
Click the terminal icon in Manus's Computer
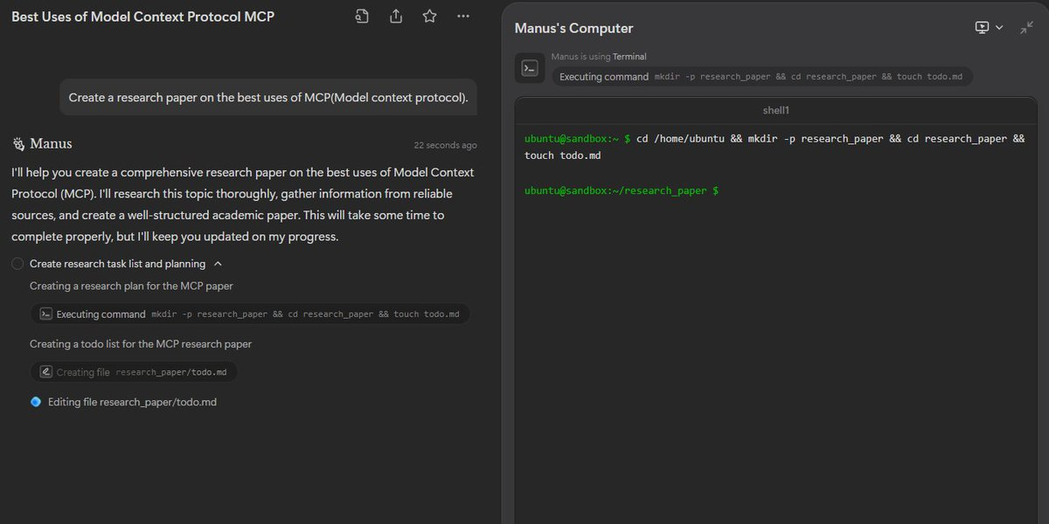tap(530, 68)
